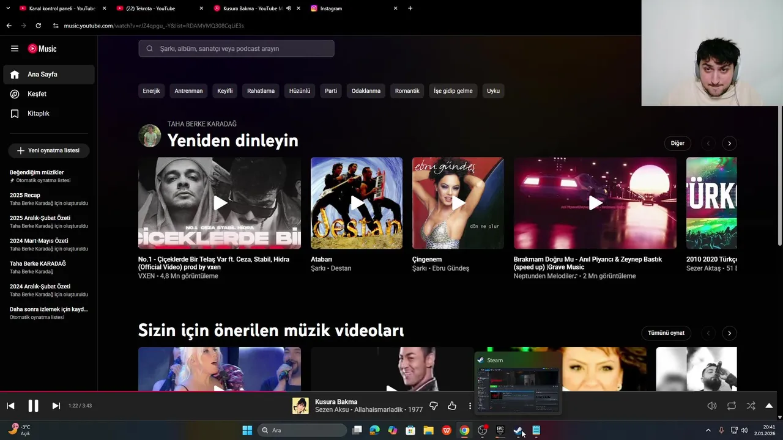Dislike the current song Kusura Bakma
Screen dimensions: 783x440
(434, 406)
